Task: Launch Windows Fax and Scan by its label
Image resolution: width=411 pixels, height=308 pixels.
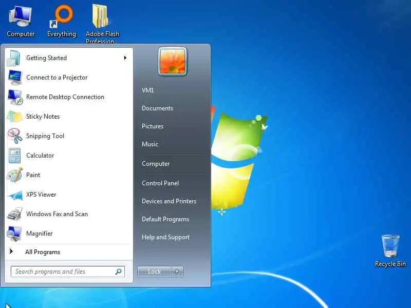Action: point(57,214)
